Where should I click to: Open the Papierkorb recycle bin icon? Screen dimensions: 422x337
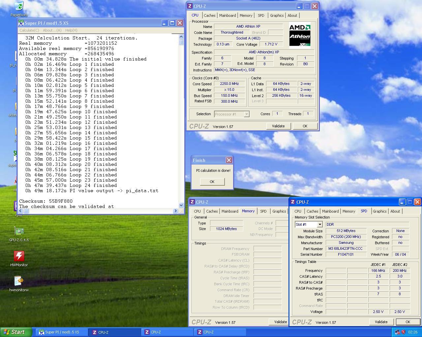pos(19,9)
